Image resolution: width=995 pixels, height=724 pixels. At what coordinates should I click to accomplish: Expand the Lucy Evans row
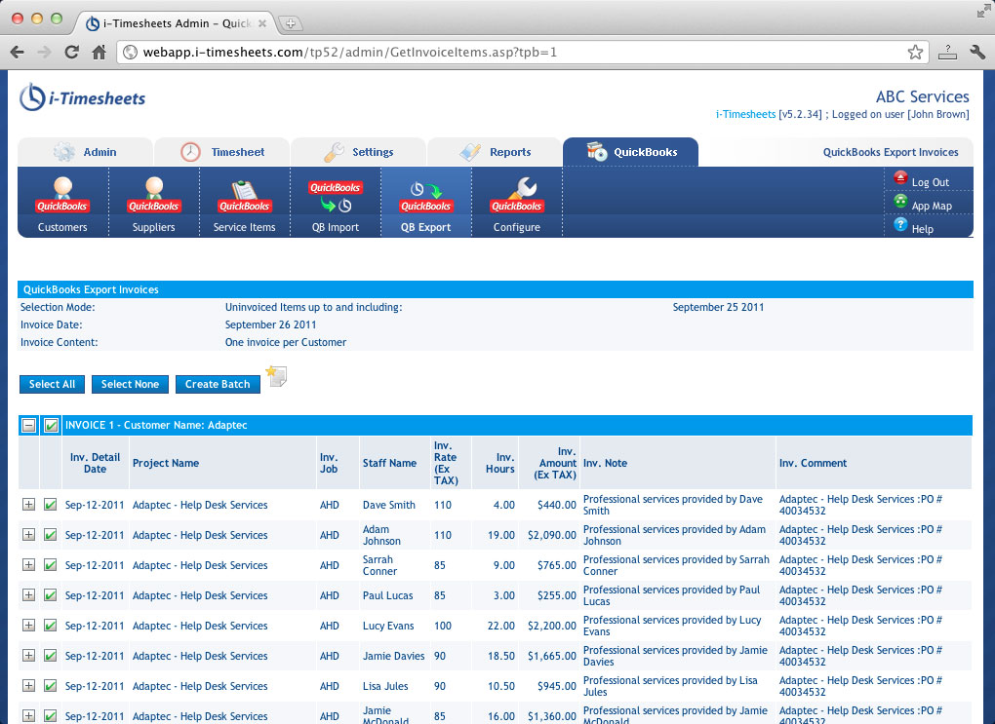tap(28, 626)
